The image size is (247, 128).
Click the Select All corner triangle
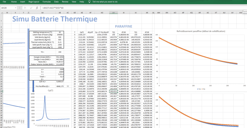click(2, 13)
